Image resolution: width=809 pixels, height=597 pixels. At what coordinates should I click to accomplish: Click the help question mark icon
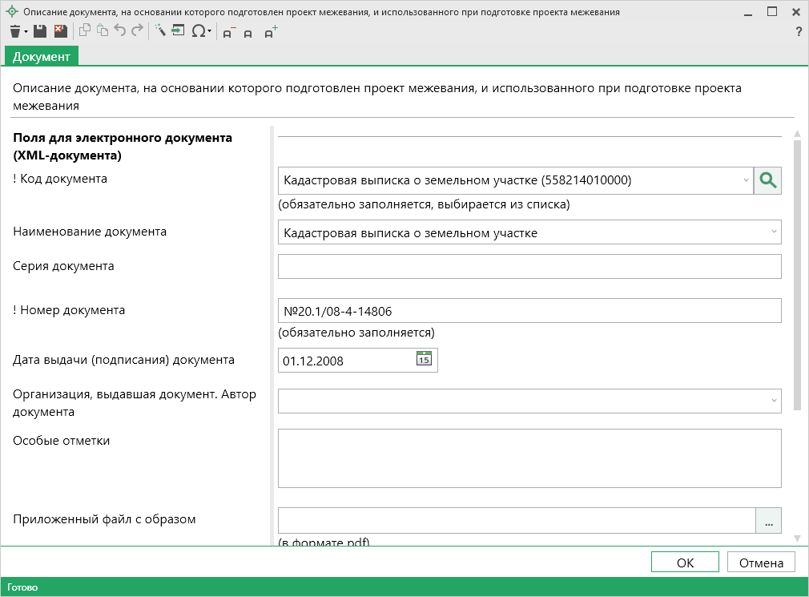798,32
